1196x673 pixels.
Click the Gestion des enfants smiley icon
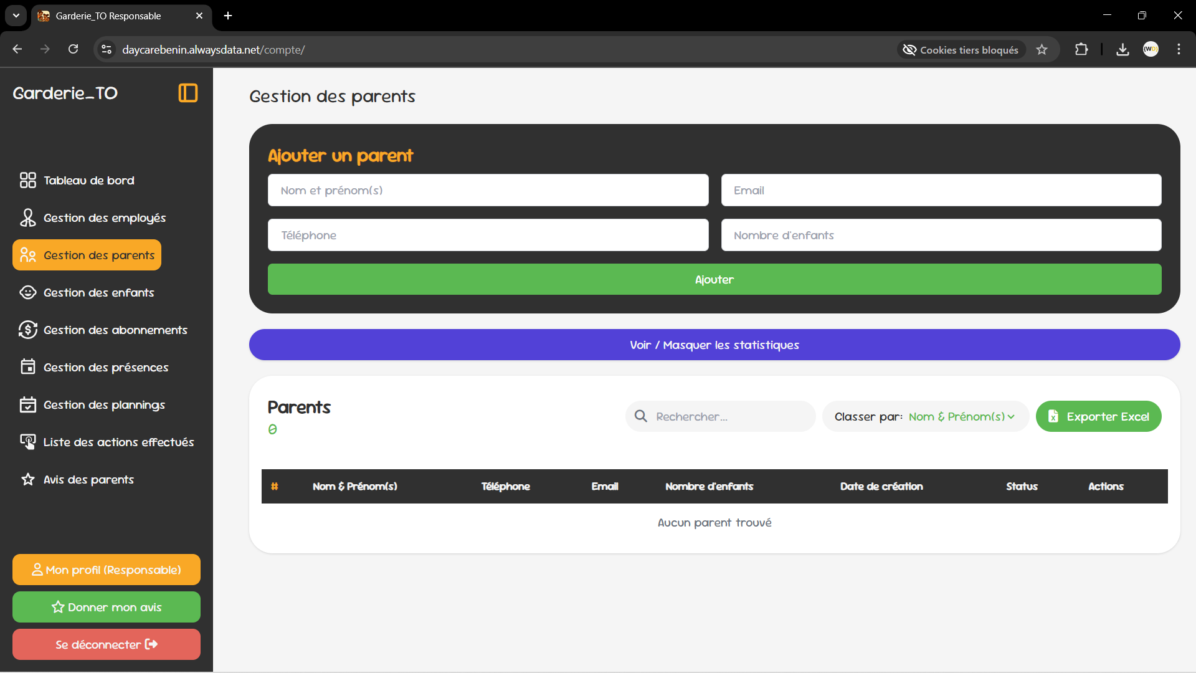[x=27, y=292]
